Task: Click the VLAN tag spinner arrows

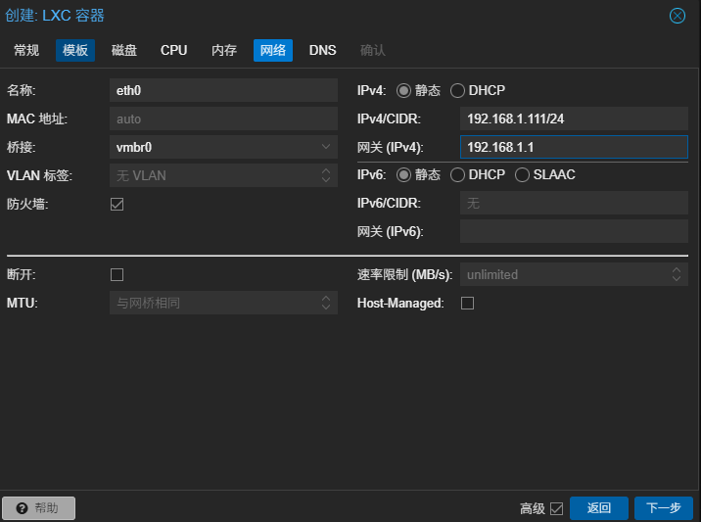Action: (326, 175)
